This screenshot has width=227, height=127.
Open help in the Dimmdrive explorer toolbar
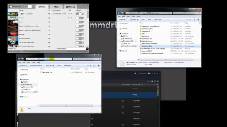[198, 19]
